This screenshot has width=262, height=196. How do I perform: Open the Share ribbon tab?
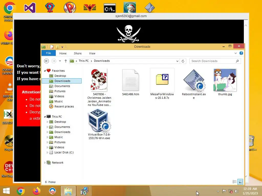point(78,53)
